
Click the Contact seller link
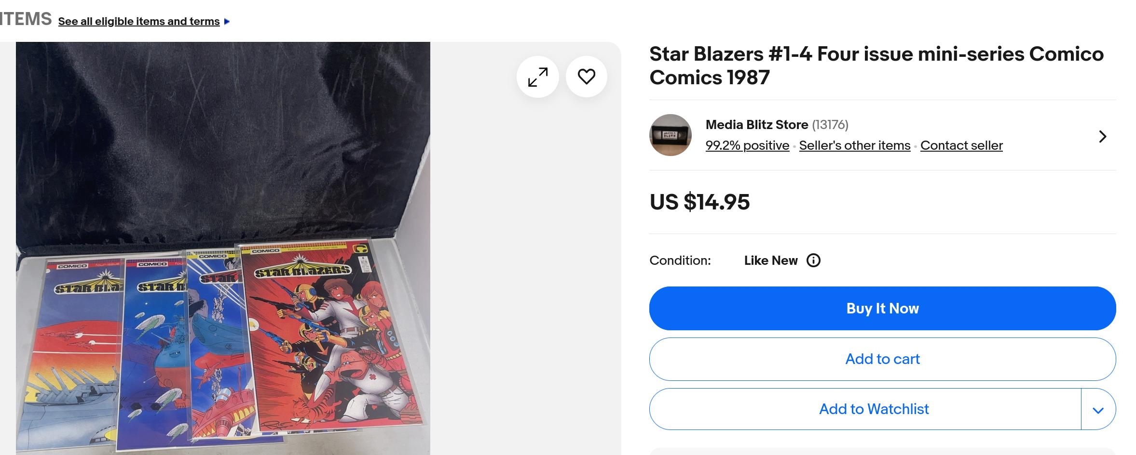click(961, 145)
